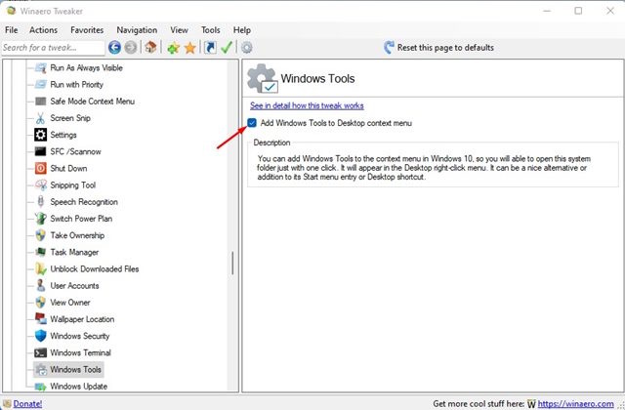
Task: Click the Windows Terminal icon
Action: tap(41, 352)
